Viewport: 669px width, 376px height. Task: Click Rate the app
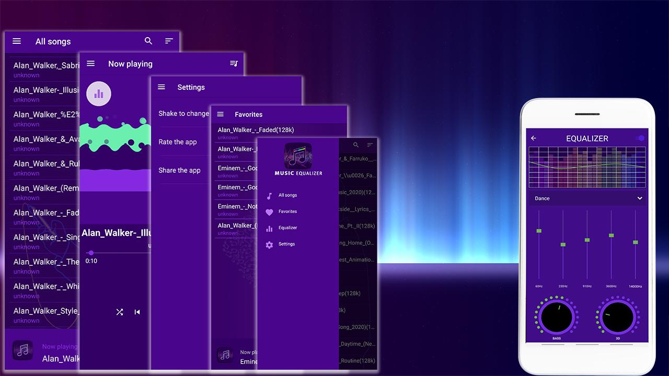[178, 142]
